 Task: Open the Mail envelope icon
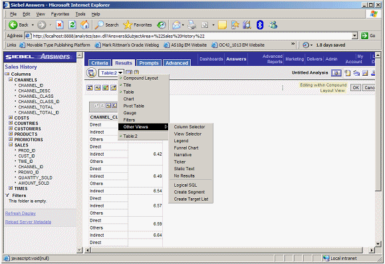tap(176, 25)
